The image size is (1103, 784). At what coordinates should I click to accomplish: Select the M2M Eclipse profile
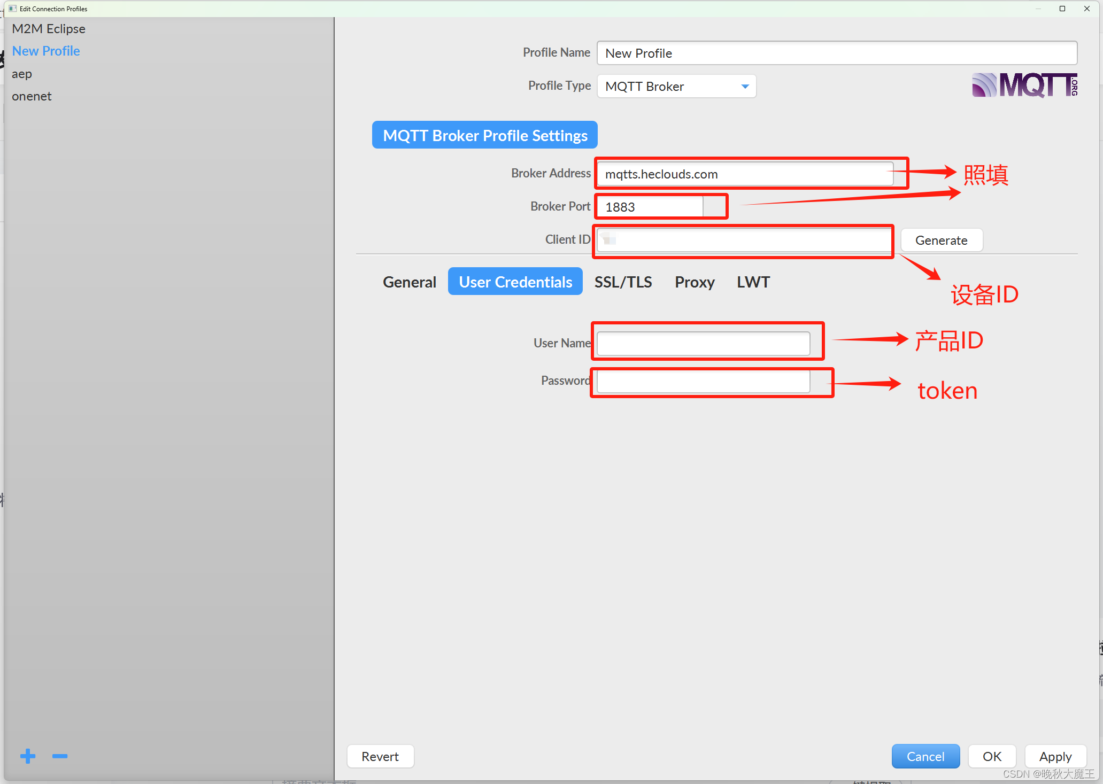pos(49,29)
